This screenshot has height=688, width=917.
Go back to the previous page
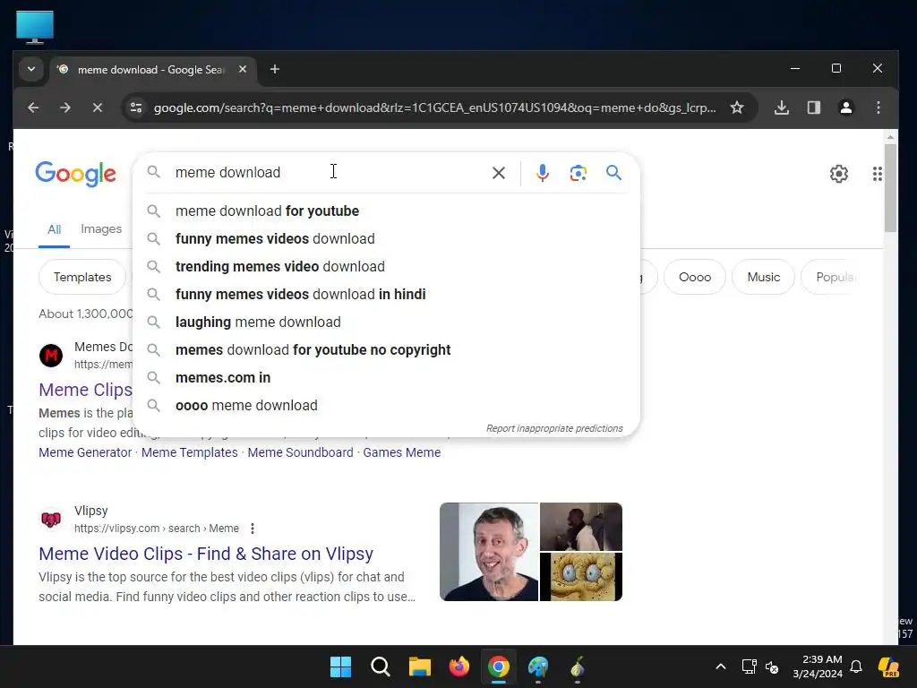tap(33, 107)
